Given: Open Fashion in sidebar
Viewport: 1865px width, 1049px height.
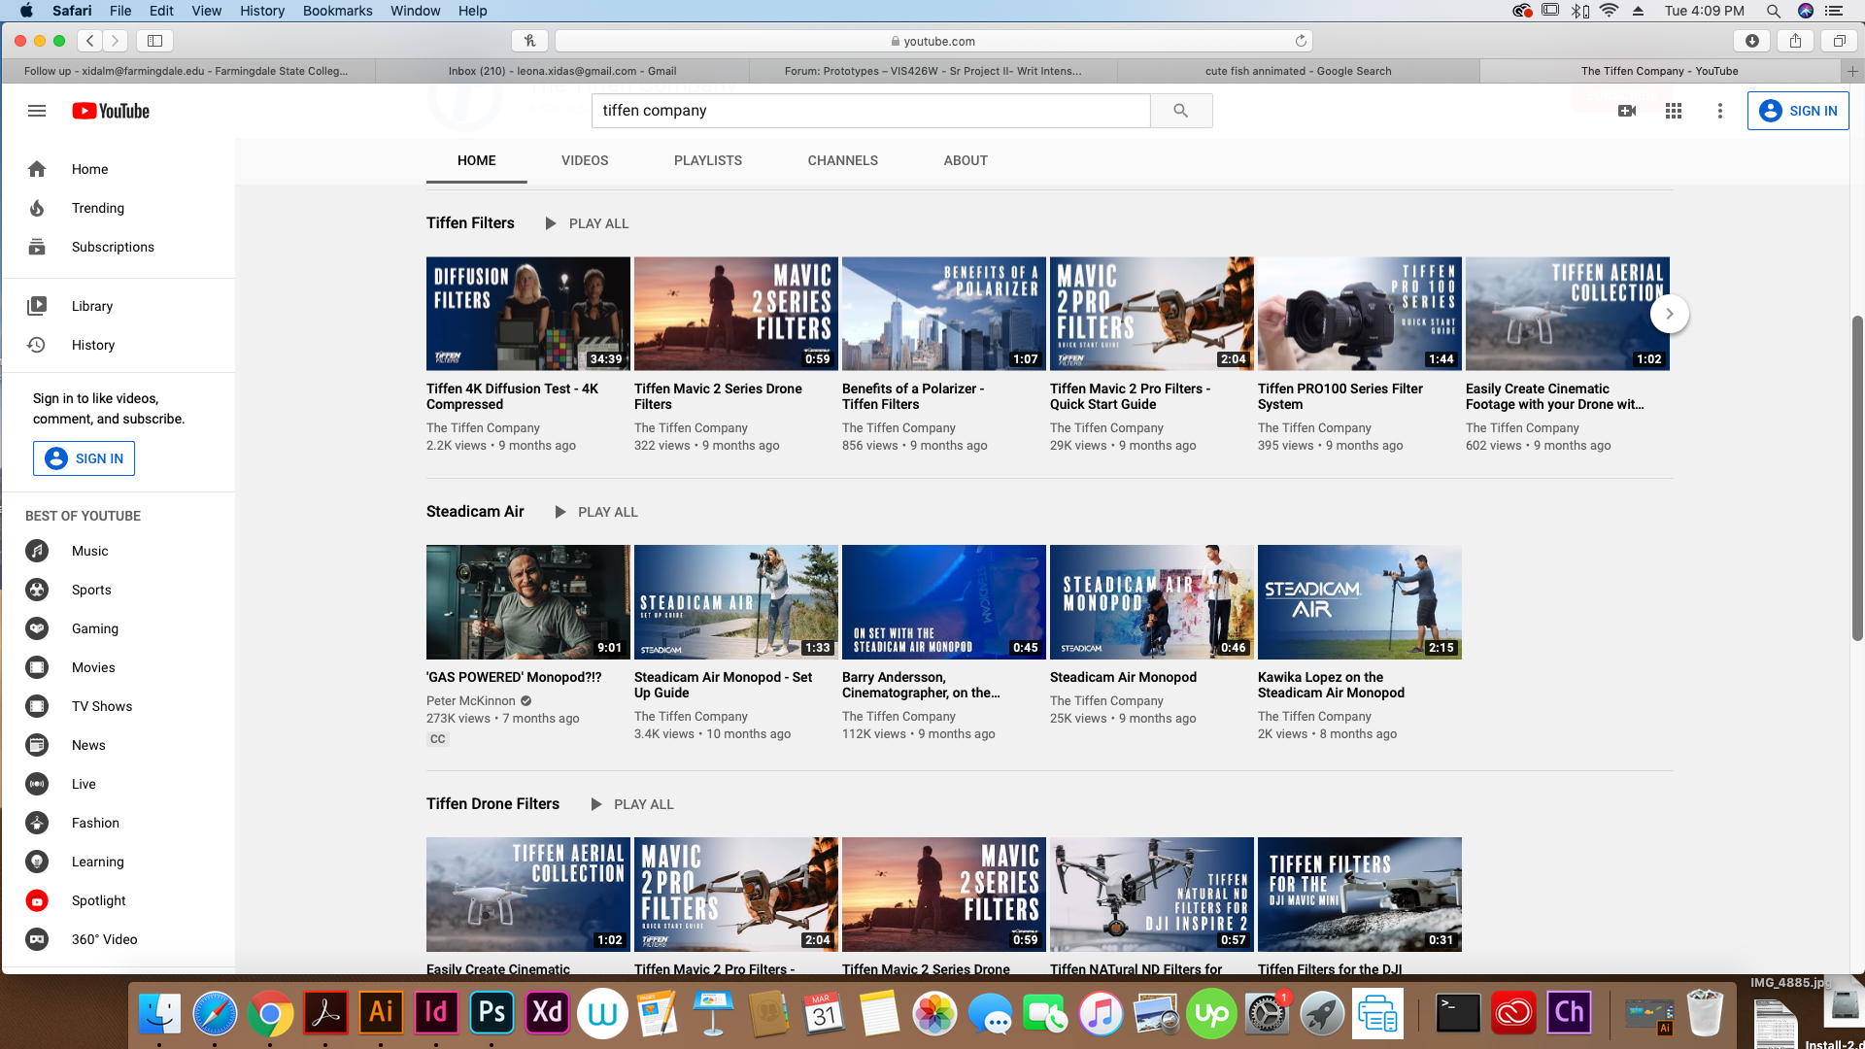Looking at the screenshot, I should pyautogui.click(x=118, y=823).
